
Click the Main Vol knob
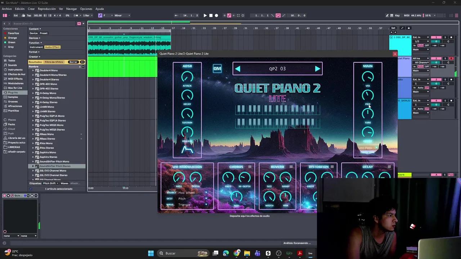coord(368,77)
